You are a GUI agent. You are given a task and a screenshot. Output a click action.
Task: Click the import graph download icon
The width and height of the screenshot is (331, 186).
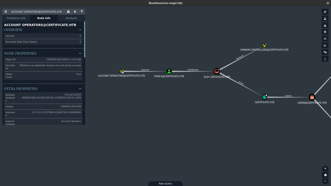coord(325,25)
